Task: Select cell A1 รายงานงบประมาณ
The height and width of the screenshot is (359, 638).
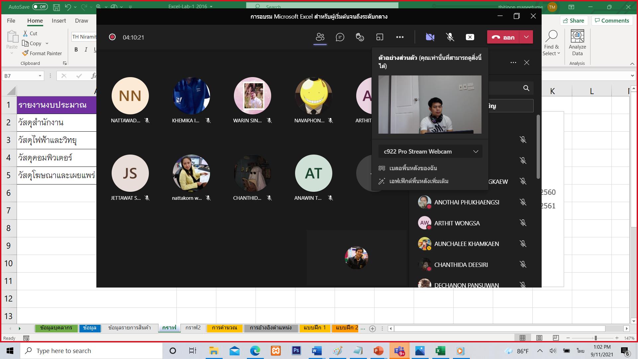Action: click(x=57, y=105)
